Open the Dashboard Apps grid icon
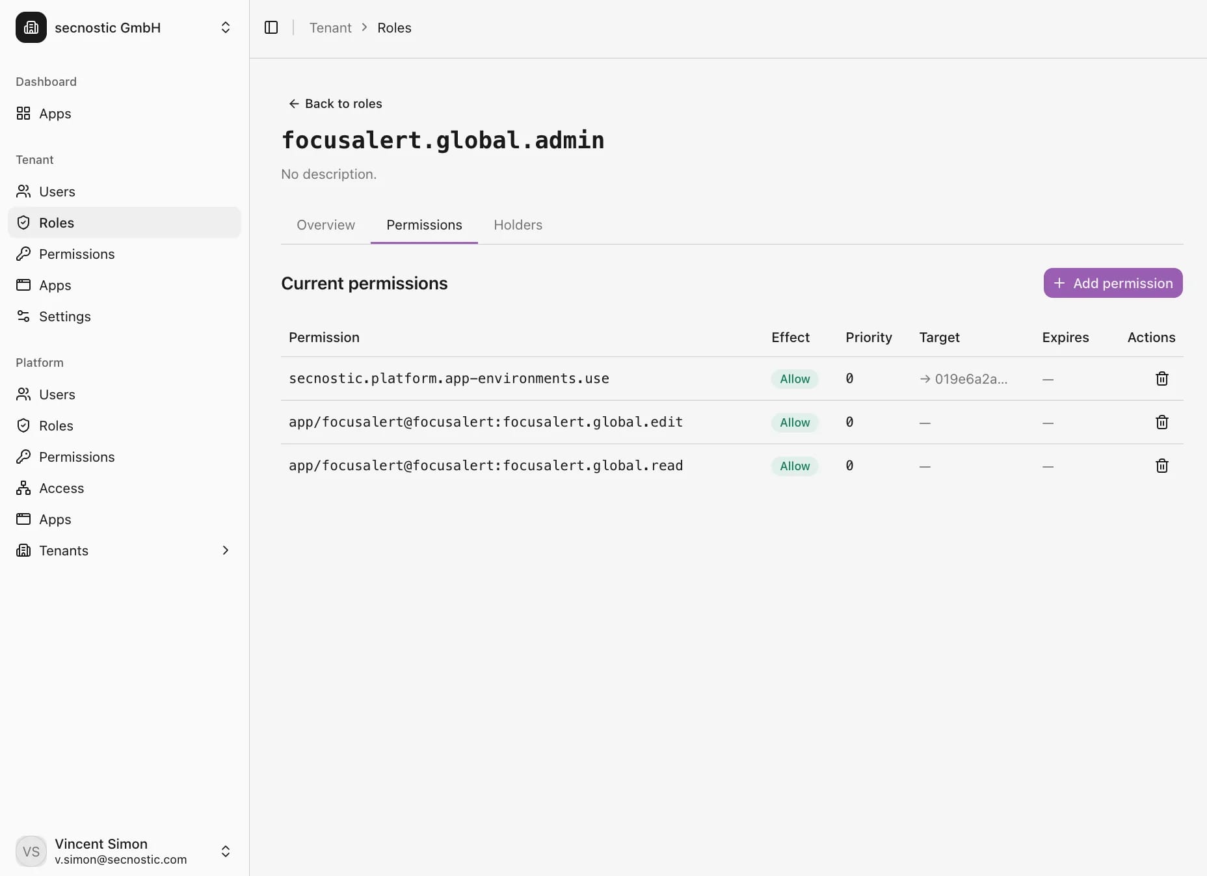Image resolution: width=1207 pixels, height=876 pixels. 23,113
